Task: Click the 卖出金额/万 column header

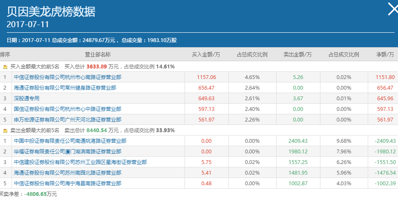Action: [297, 55]
